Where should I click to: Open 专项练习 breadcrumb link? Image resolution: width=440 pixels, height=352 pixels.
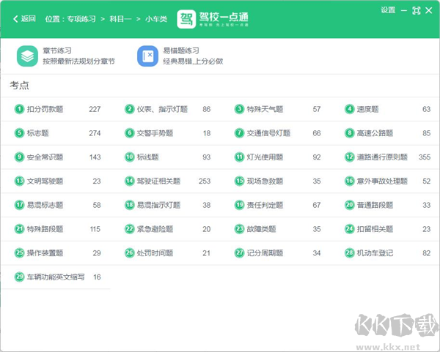click(x=81, y=19)
